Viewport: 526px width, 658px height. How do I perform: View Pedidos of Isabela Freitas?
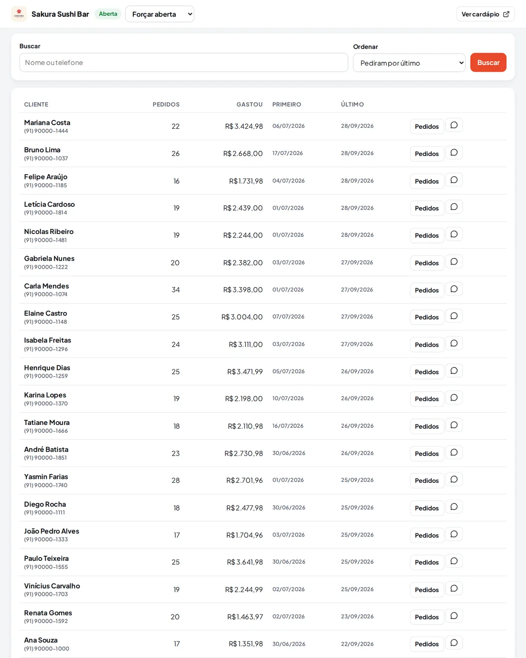(427, 345)
